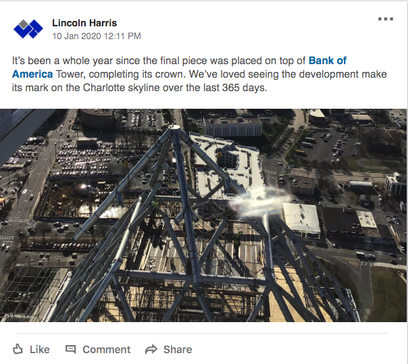Click the Comment speech bubble icon
Viewport: 408px width, 364px height.
(x=70, y=349)
